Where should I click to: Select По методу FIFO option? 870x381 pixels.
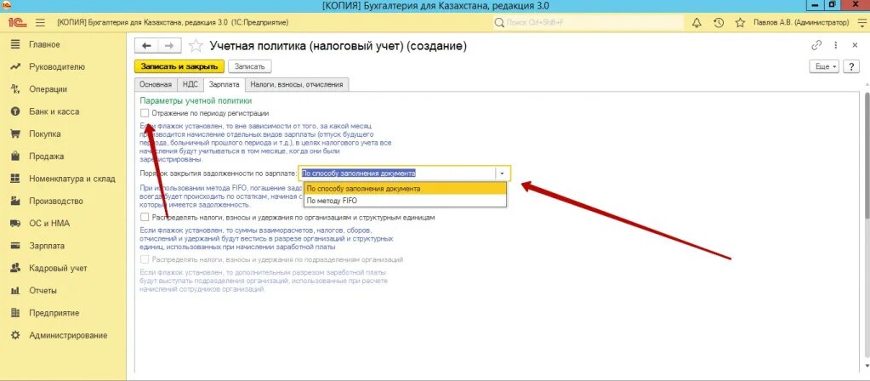[405, 201]
